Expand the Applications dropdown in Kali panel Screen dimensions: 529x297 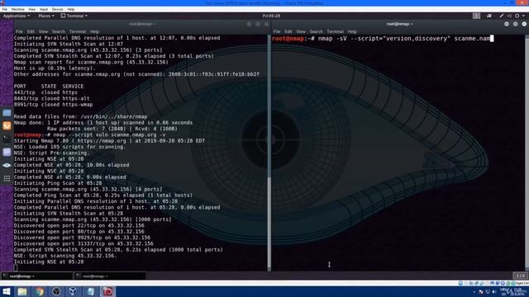17,16
